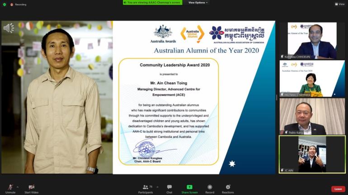Start video with the camera icon
The width and height of the screenshot is (348, 195).
pos(31,187)
